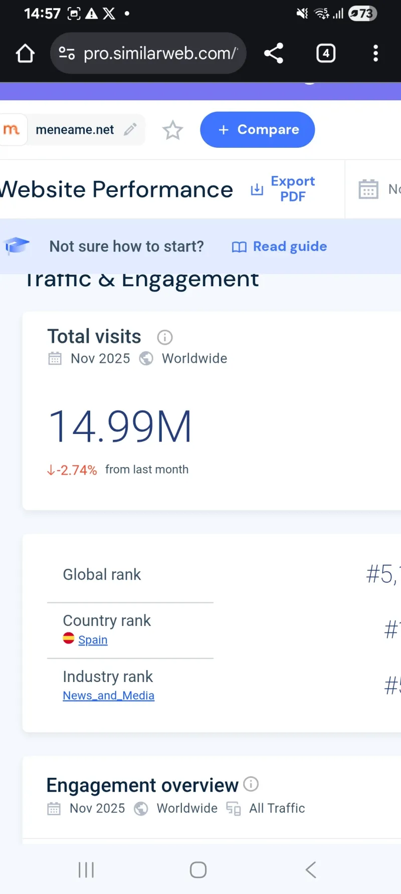
Task: Tap the browser home icon
Action: [25, 54]
